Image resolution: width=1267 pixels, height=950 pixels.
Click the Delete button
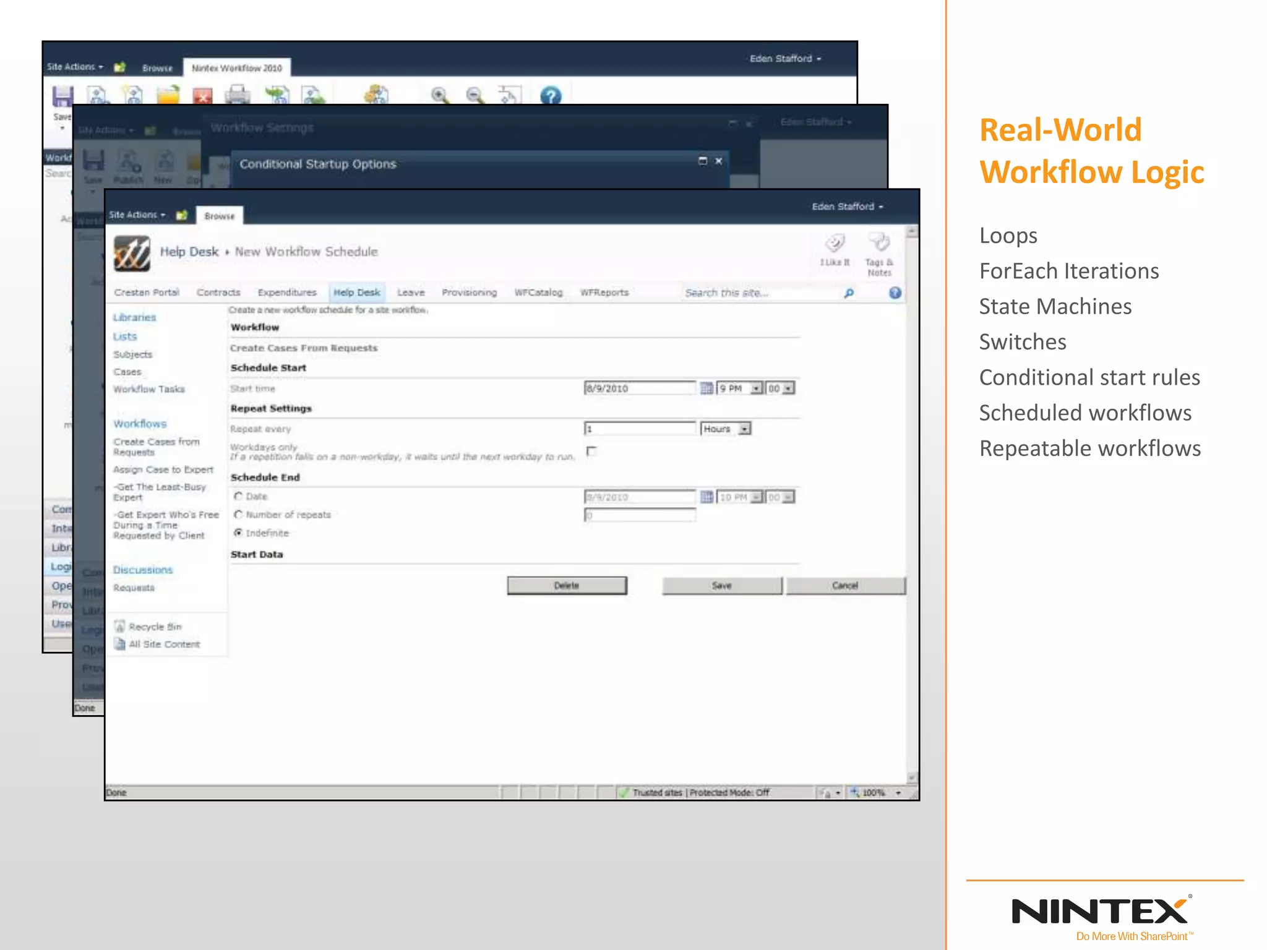click(567, 585)
